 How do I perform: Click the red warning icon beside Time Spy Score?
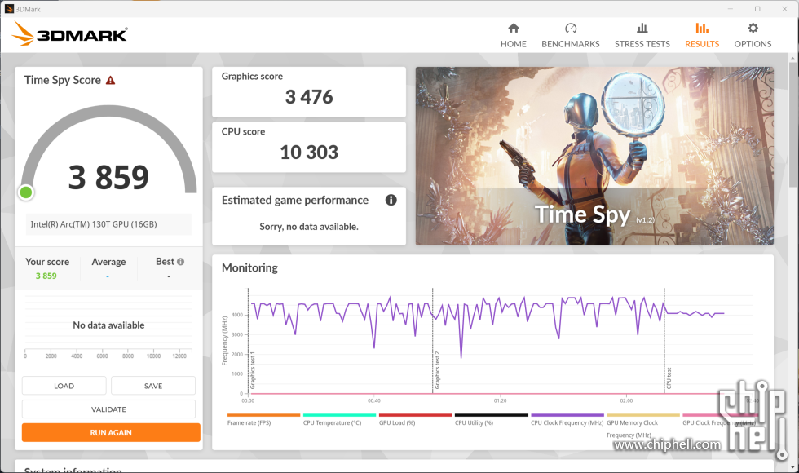(x=110, y=81)
